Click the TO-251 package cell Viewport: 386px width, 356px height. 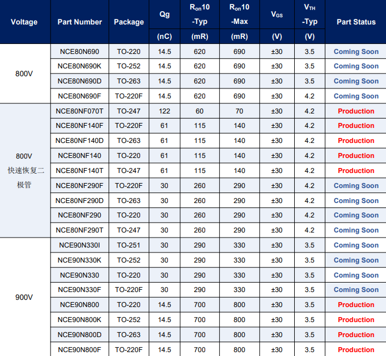pyautogui.click(x=128, y=245)
